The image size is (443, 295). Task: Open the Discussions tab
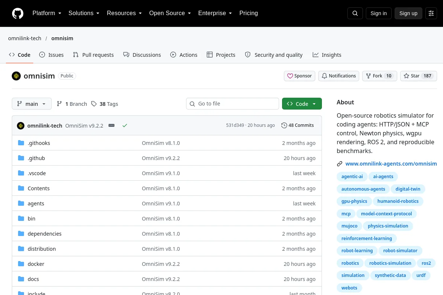142,55
